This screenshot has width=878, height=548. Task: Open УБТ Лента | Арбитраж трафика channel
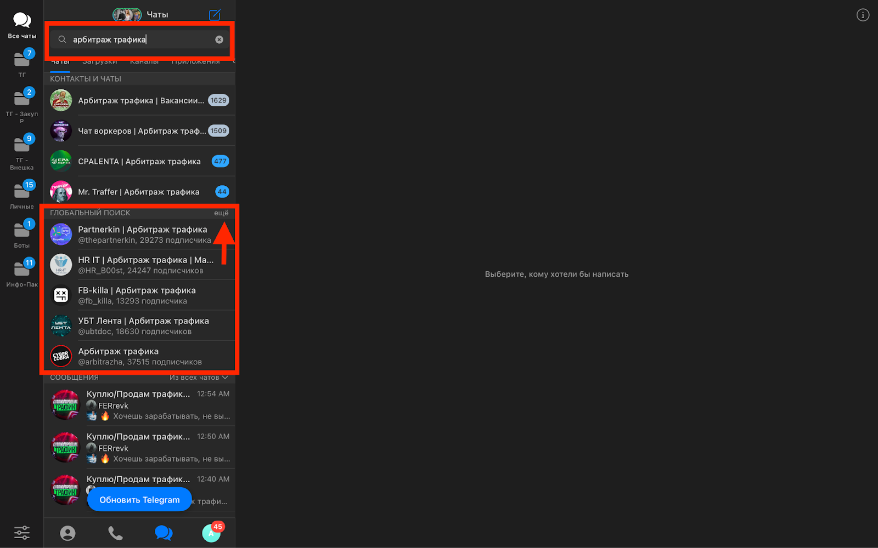pos(139,326)
